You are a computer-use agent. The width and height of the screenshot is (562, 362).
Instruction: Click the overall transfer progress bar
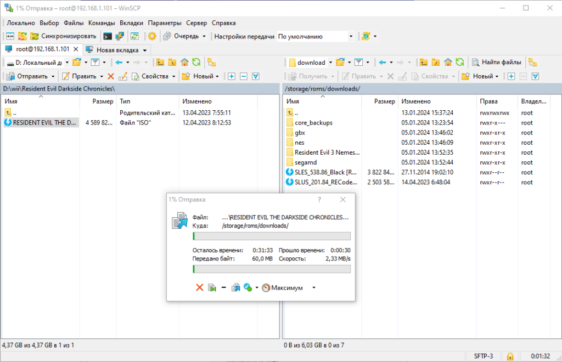(x=272, y=269)
